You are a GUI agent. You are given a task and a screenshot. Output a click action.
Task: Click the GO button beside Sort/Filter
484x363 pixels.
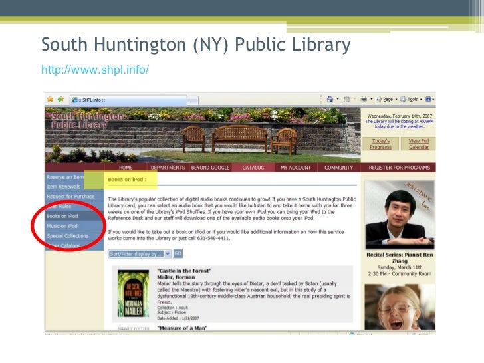[178, 253]
